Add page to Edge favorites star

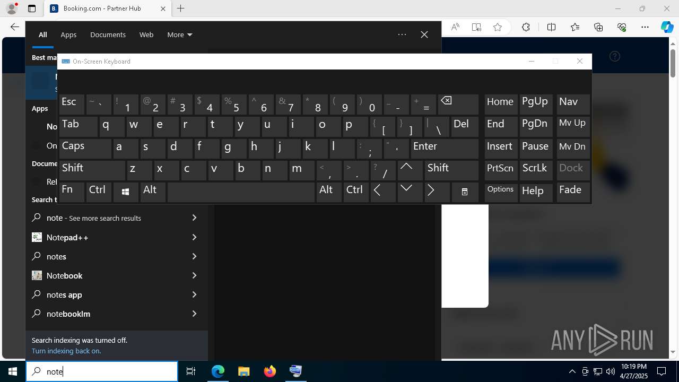click(498, 27)
